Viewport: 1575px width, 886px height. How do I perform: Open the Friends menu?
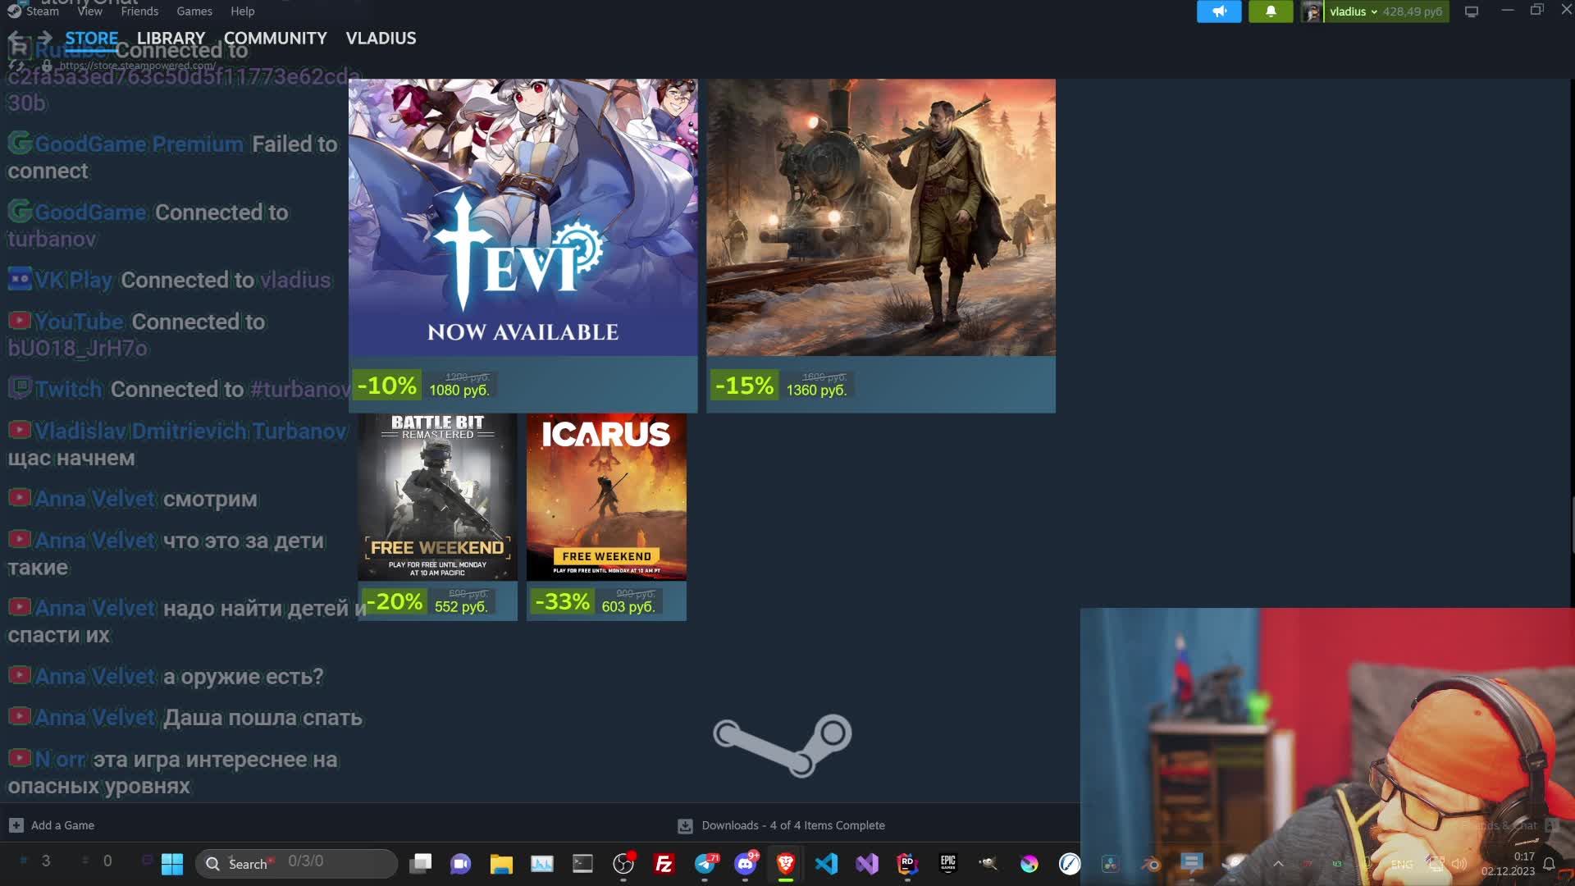tap(139, 11)
